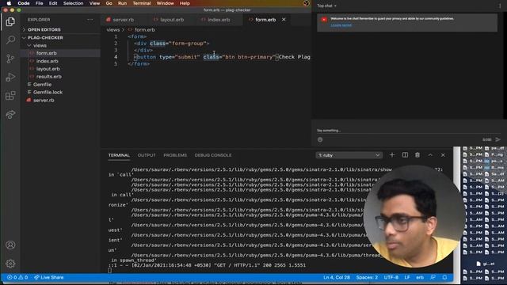Select the Terminal panel tab

point(119,155)
